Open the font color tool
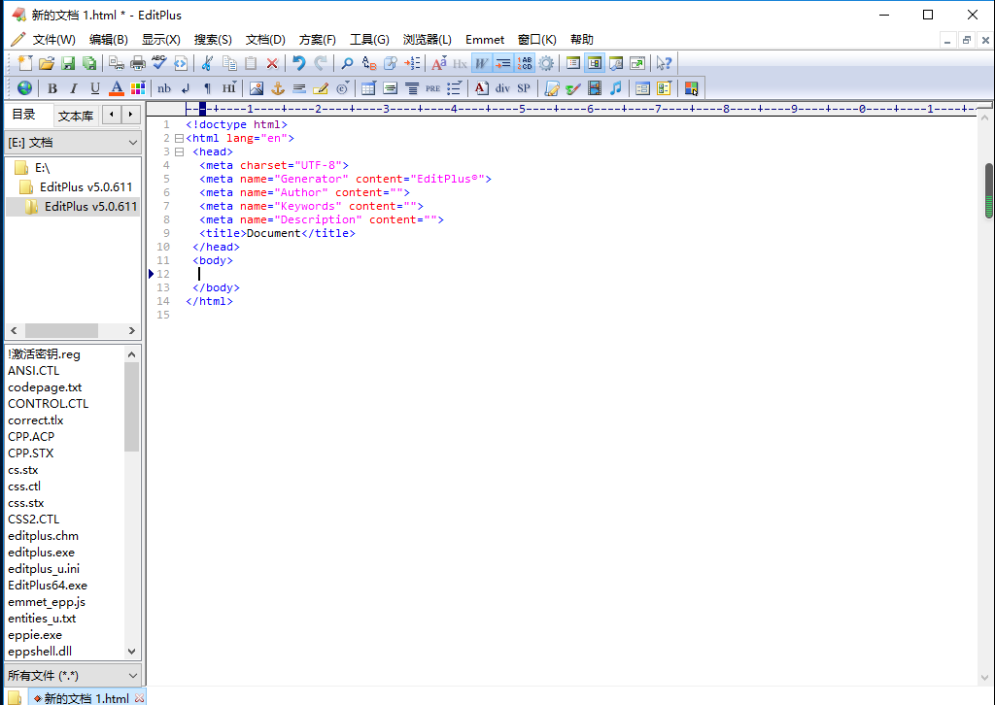 point(115,88)
